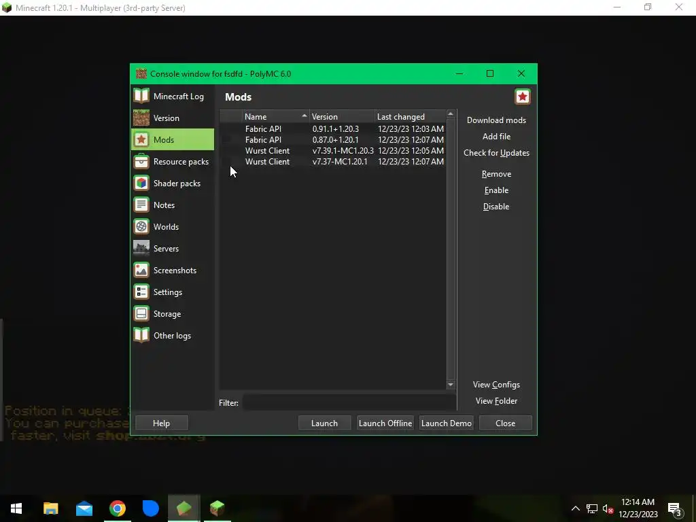Open Resource packs page in sidebar

coord(173,162)
